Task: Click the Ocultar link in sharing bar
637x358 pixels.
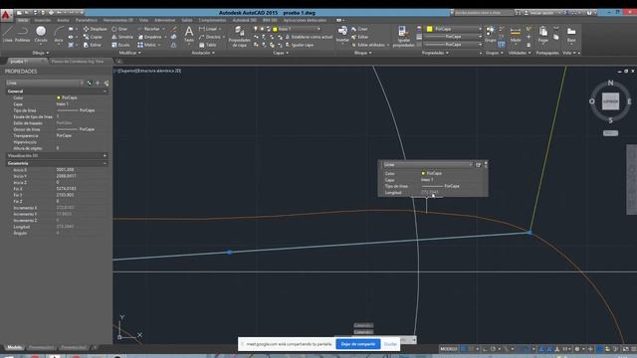Action: pos(390,344)
